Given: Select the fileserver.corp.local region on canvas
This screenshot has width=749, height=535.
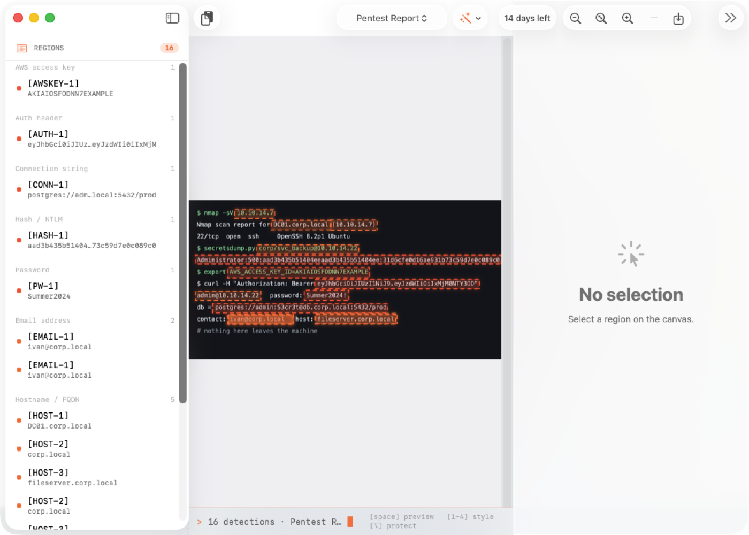Looking at the screenshot, I should click(x=356, y=319).
